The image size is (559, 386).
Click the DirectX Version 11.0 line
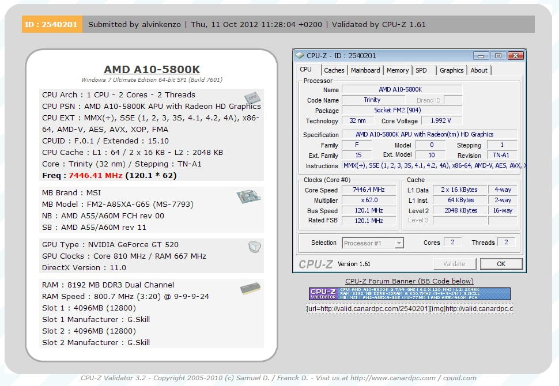84,268
